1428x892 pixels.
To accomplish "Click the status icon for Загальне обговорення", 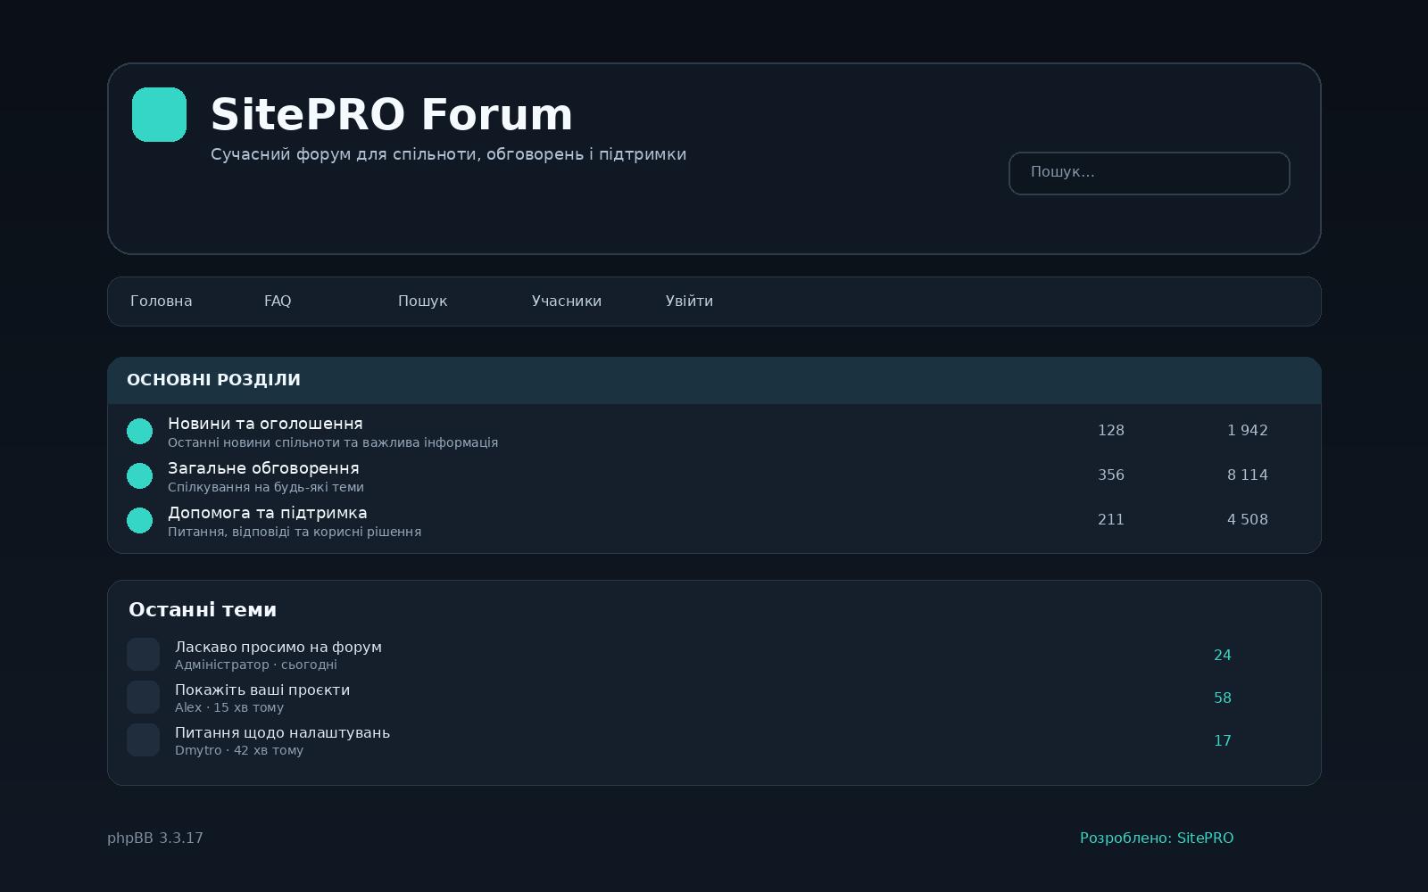I will pyautogui.click(x=139, y=475).
